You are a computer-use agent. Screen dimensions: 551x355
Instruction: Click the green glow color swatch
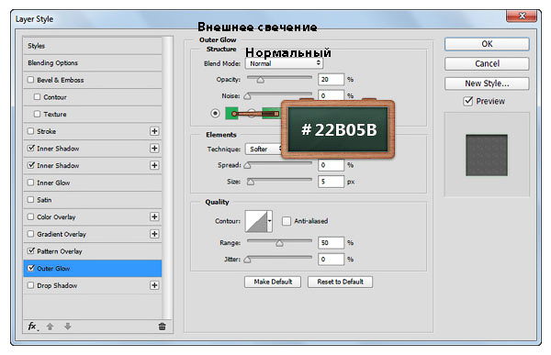[x=231, y=114]
